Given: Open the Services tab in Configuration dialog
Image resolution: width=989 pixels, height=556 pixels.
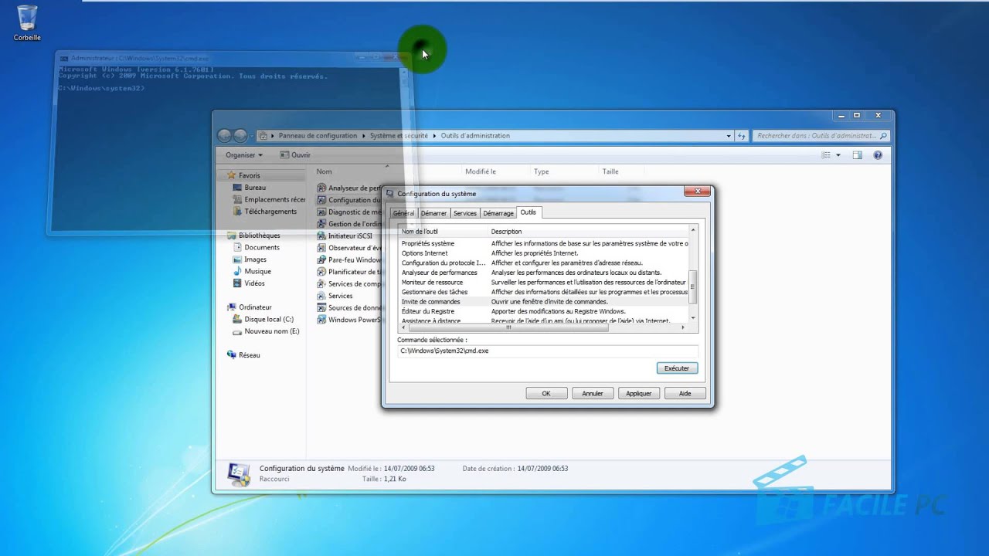Looking at the screenshot, I should (465, 213).
